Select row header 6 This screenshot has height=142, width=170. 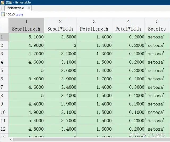pyautogui.click(x=4, y=79)
